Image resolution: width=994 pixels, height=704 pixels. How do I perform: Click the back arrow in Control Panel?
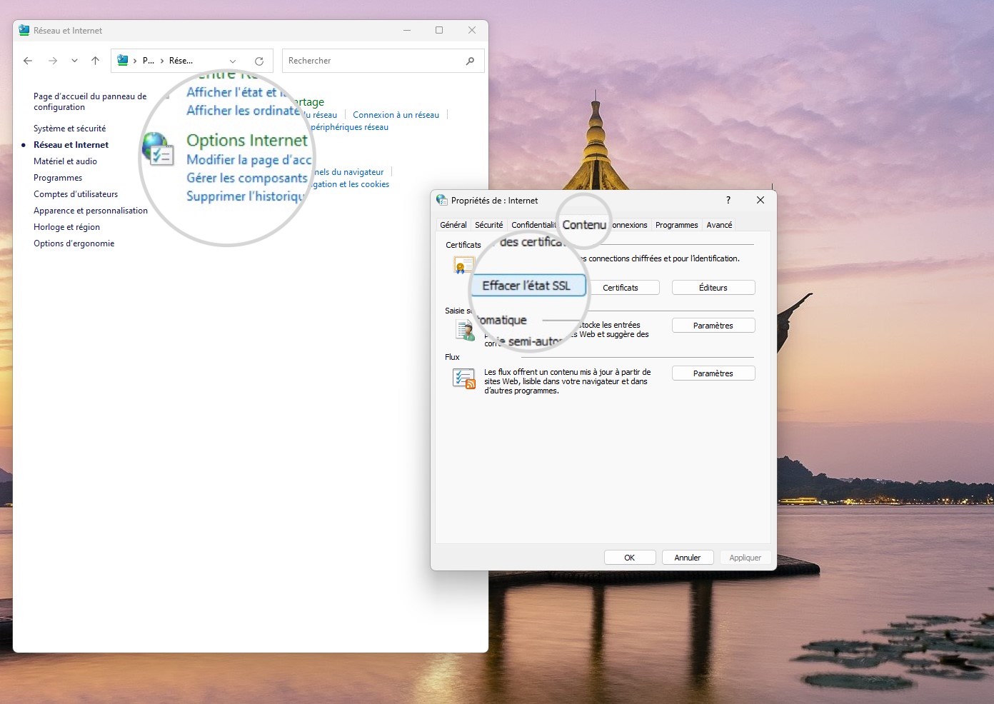(28, 61)
